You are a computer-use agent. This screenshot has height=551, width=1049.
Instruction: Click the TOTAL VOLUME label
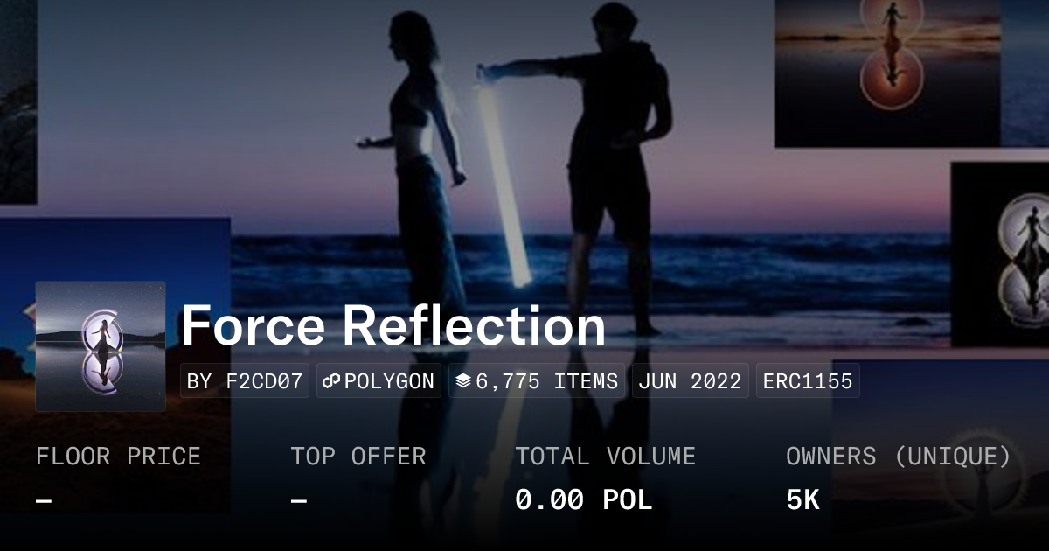[x=606, y=457]
